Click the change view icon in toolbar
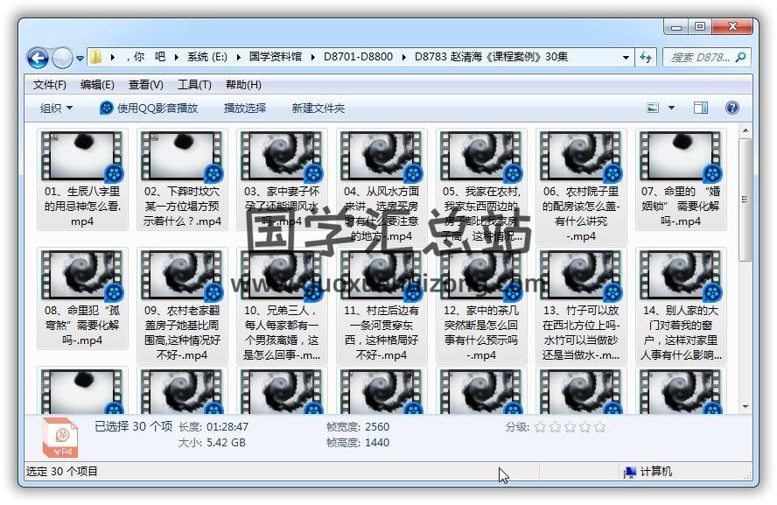Image resolution: width=777 pixels, height=505 pixels. coord(653,108)
